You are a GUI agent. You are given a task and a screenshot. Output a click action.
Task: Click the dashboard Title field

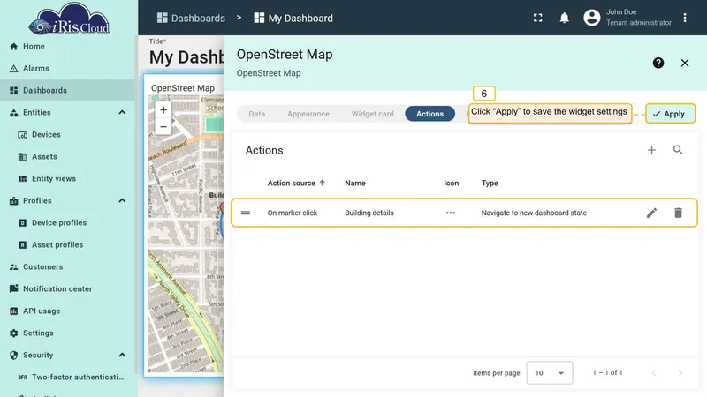[186, 57]
